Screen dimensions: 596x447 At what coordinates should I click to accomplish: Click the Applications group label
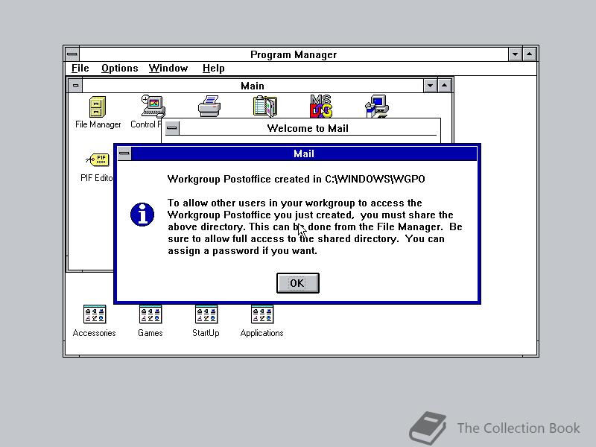coord(262,333)
